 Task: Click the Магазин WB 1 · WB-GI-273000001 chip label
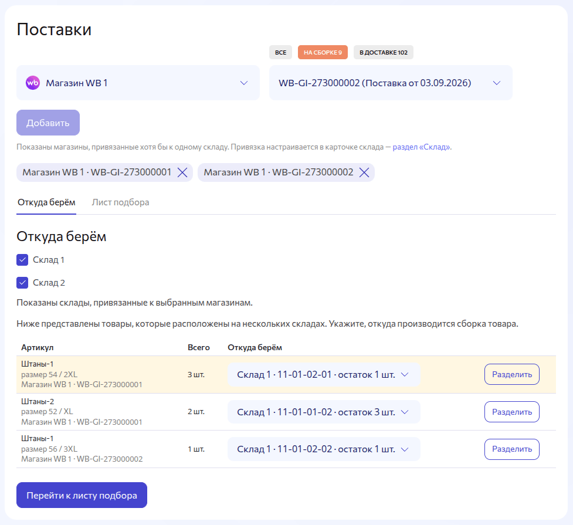97,172
